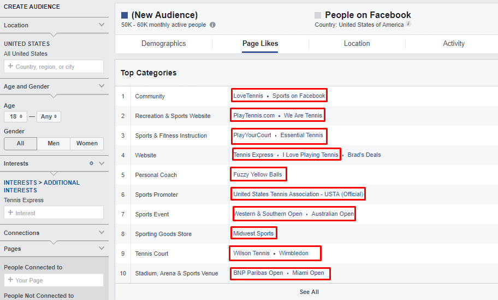Open the I Love Playing Tennis link

pos(310,155)
